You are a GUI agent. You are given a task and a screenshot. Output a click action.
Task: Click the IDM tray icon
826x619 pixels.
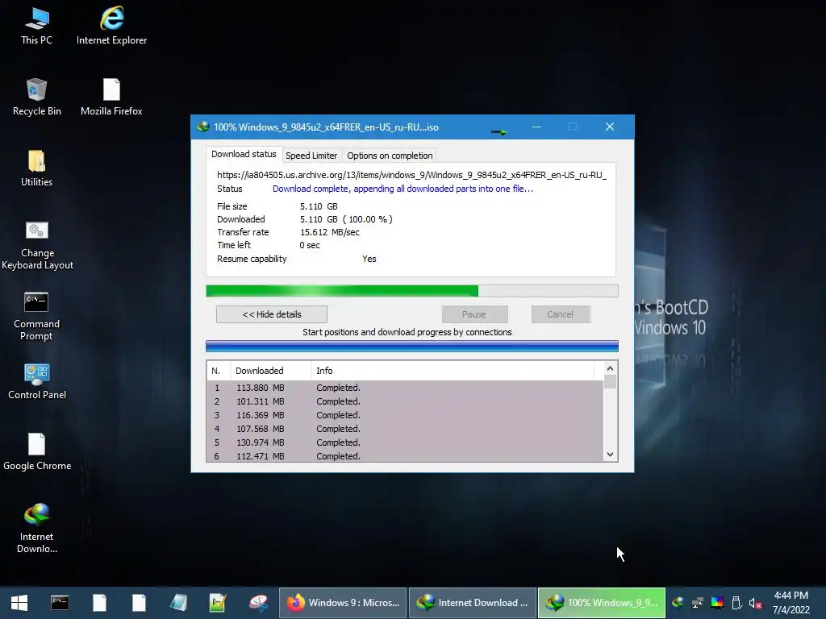[x=678, y=603]
